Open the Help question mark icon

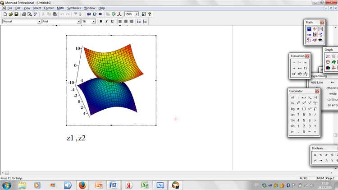click(150, 14)
